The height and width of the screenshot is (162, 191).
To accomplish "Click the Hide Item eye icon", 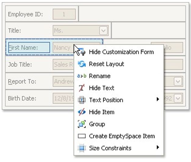I will (x=82, y=112).
